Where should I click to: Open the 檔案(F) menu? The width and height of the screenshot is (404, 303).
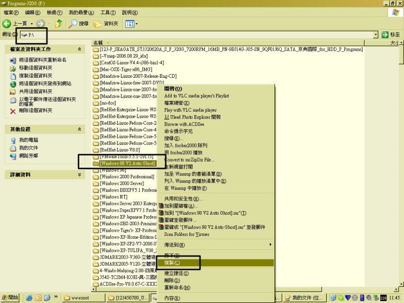(x=11, y=12)
